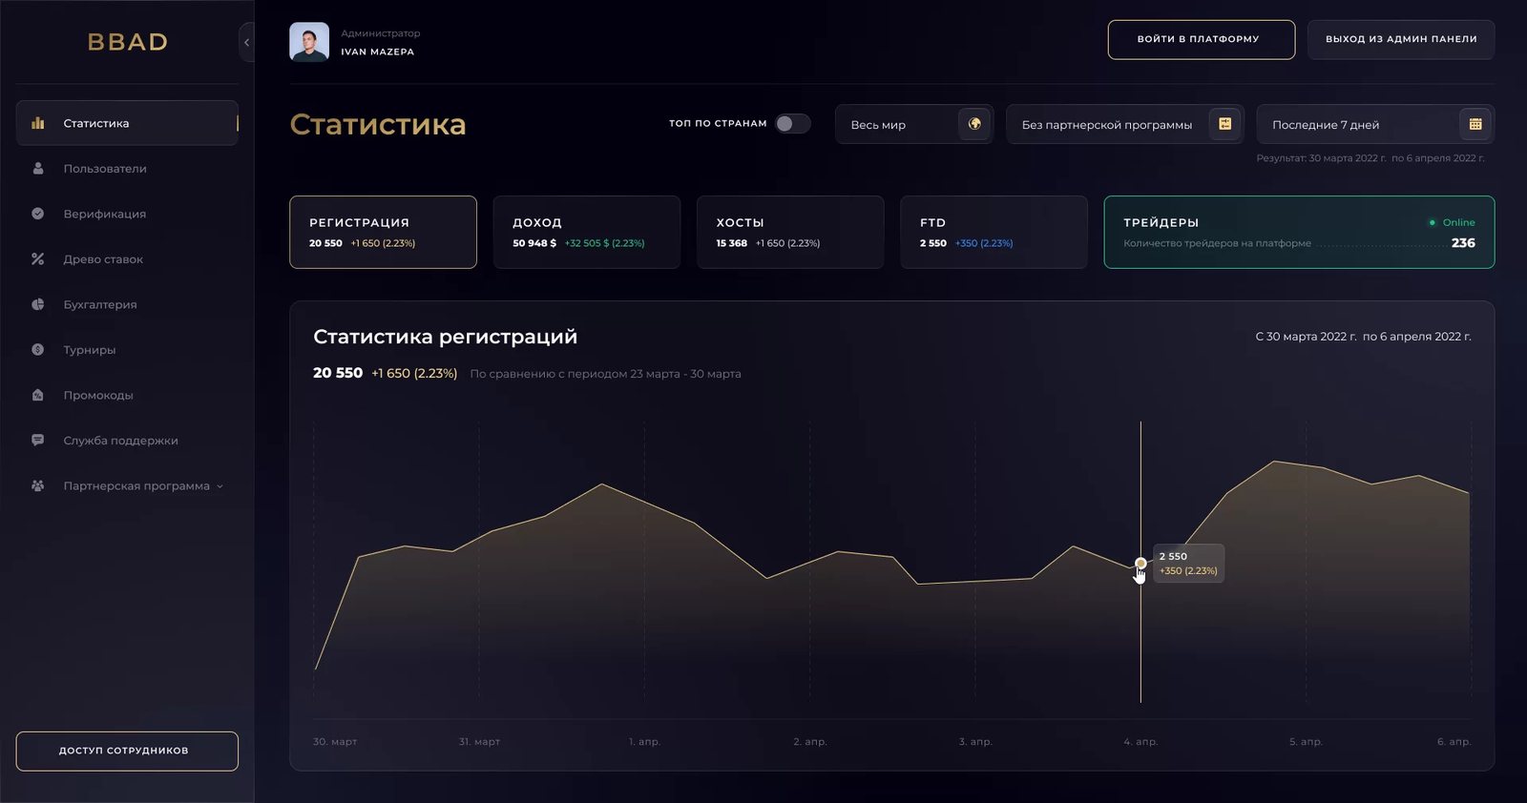Select the Хосты stats card
Image resolution: width=1527 pixels, height=803 pixels.
point(790,232)
